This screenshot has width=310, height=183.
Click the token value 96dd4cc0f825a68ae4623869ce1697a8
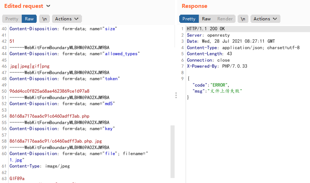pyautogui.click(x=50, y=91)
